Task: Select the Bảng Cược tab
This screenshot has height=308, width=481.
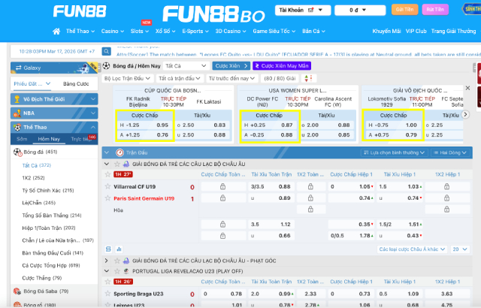Action: tap(76, 83)
